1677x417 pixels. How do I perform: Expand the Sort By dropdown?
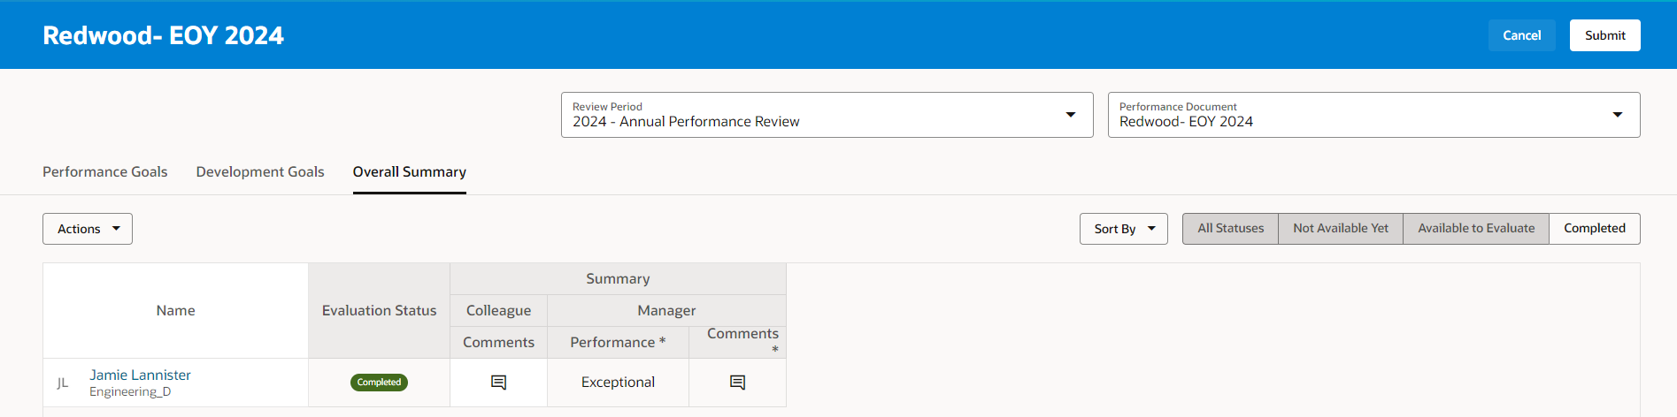point(1124,229)
